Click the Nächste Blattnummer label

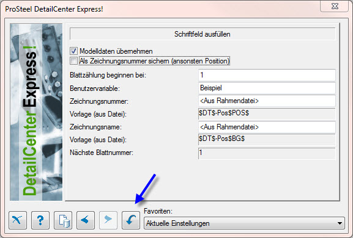[102, 153]
